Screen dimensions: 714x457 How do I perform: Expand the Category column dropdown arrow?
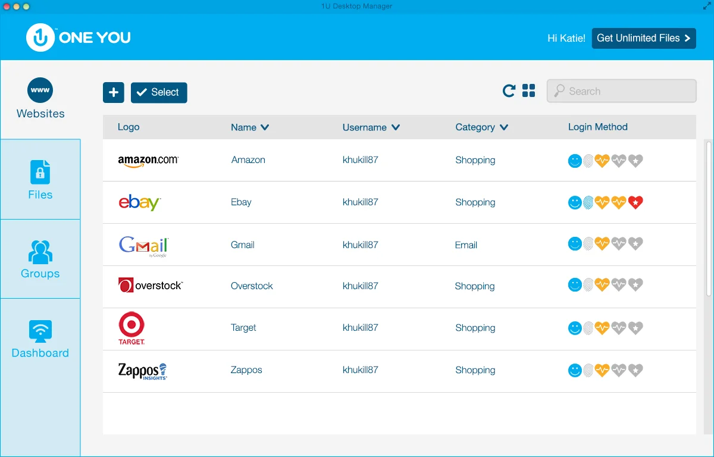504,127
